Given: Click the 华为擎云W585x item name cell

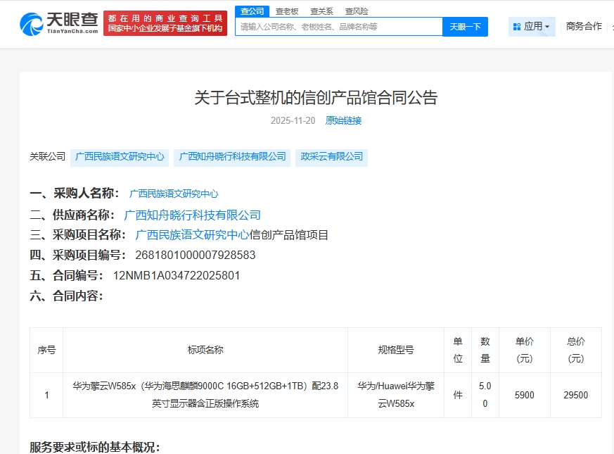Looking at the screenshot, I should click(x=205, y=395).
